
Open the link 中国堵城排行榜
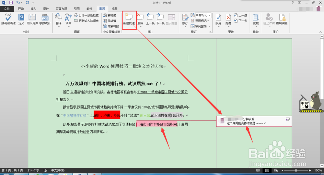coord(75,115)
